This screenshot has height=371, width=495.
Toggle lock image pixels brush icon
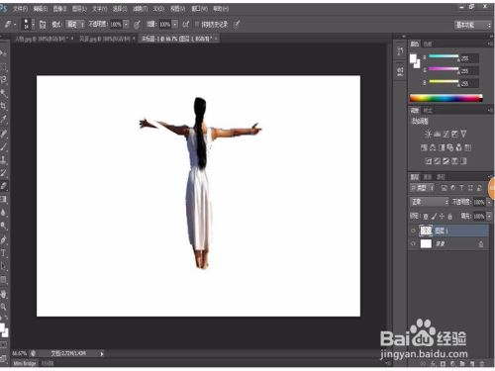434,217
